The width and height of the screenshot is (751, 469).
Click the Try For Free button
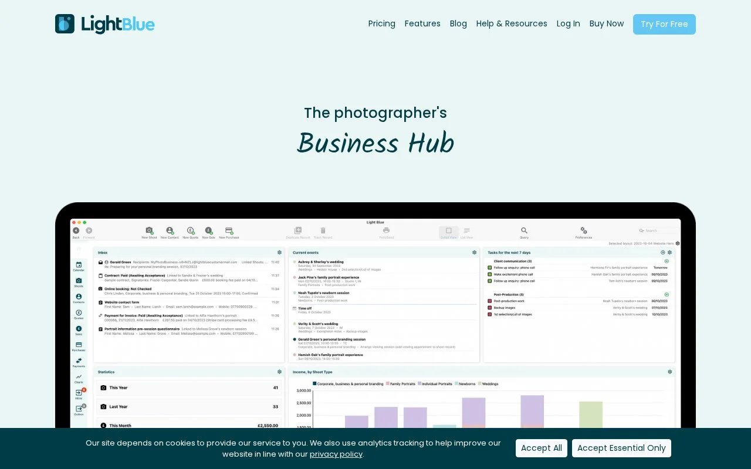tap(664, 24)
